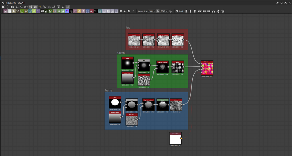Click the reset parent size button
This screenshot has height=156, width=292.
(171, 11)
